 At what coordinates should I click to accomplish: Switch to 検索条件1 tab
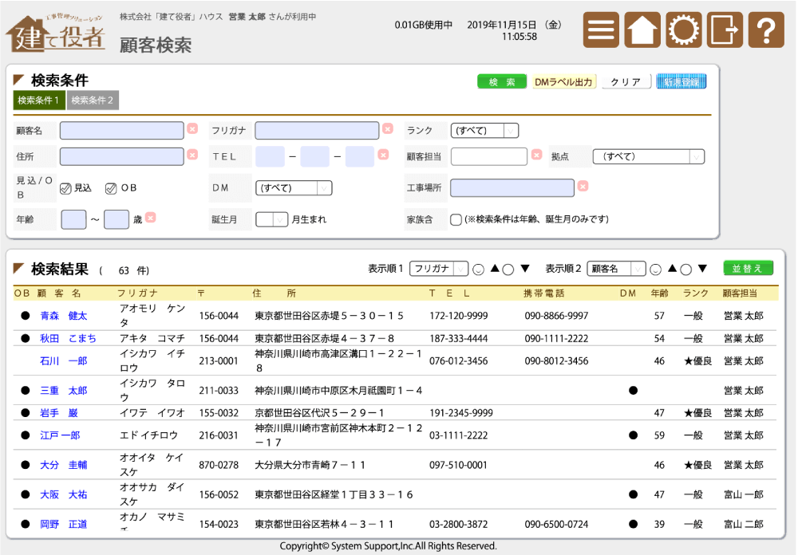point(38,100)
